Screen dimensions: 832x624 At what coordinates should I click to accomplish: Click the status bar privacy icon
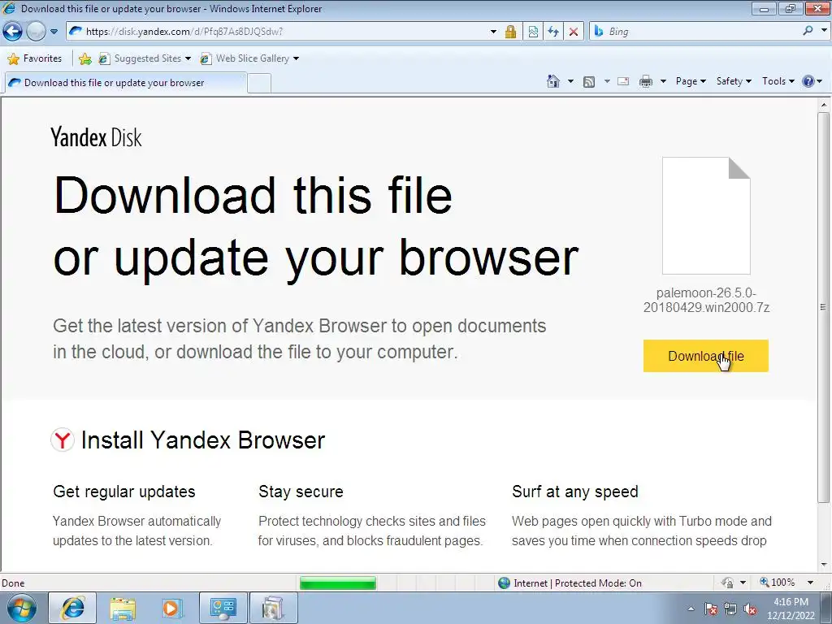point(727,583)
